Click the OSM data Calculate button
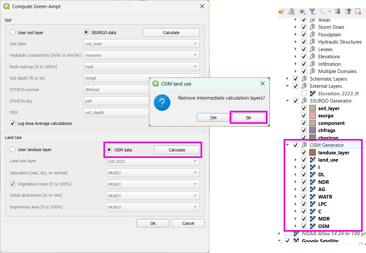 pos(177,150)
